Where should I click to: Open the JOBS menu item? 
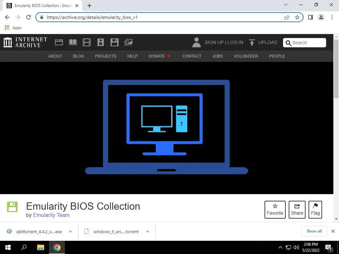218,56
